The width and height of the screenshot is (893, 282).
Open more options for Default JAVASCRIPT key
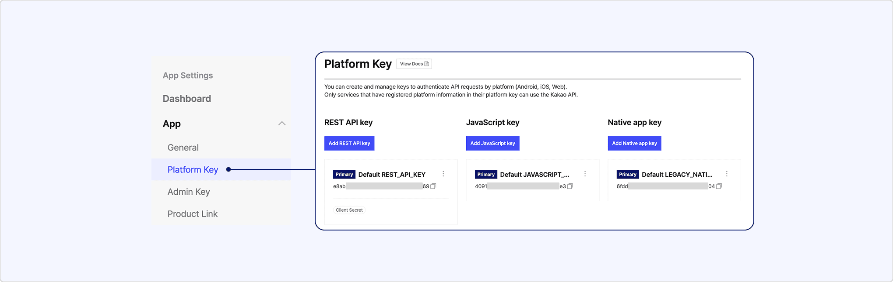[x=585, y=174]
